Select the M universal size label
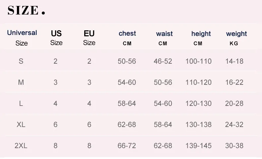The image size is (262, 159). tap(21, 82)
